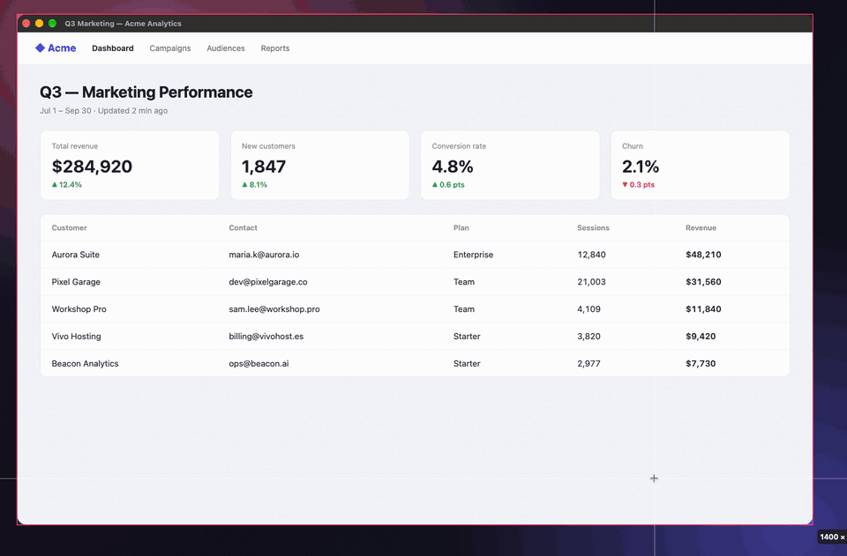
Task: Click the sam.lee@workshop.pro contact email
Action: coord(274,309)
